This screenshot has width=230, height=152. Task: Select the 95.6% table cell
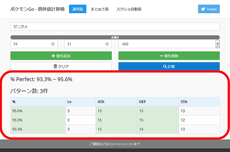[x=38, y=111]
